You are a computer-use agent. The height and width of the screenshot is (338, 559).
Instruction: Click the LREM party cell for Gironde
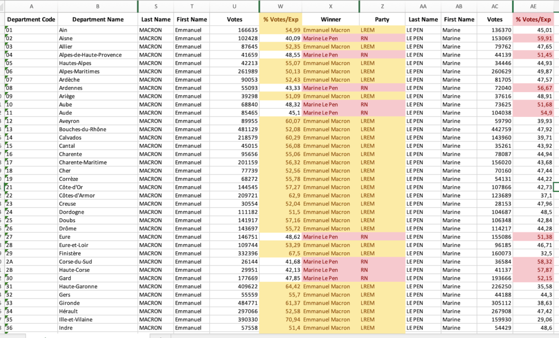(x=382, y=303)
